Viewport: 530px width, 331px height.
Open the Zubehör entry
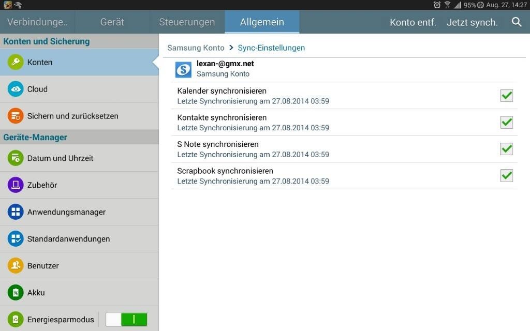(x=79, y=185)
